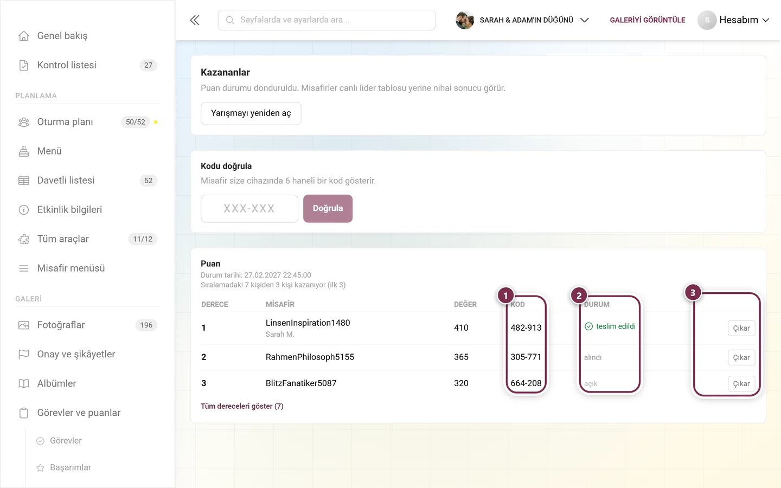Click Çıkar for BlitzFanatiker5087

pos(741,383)
